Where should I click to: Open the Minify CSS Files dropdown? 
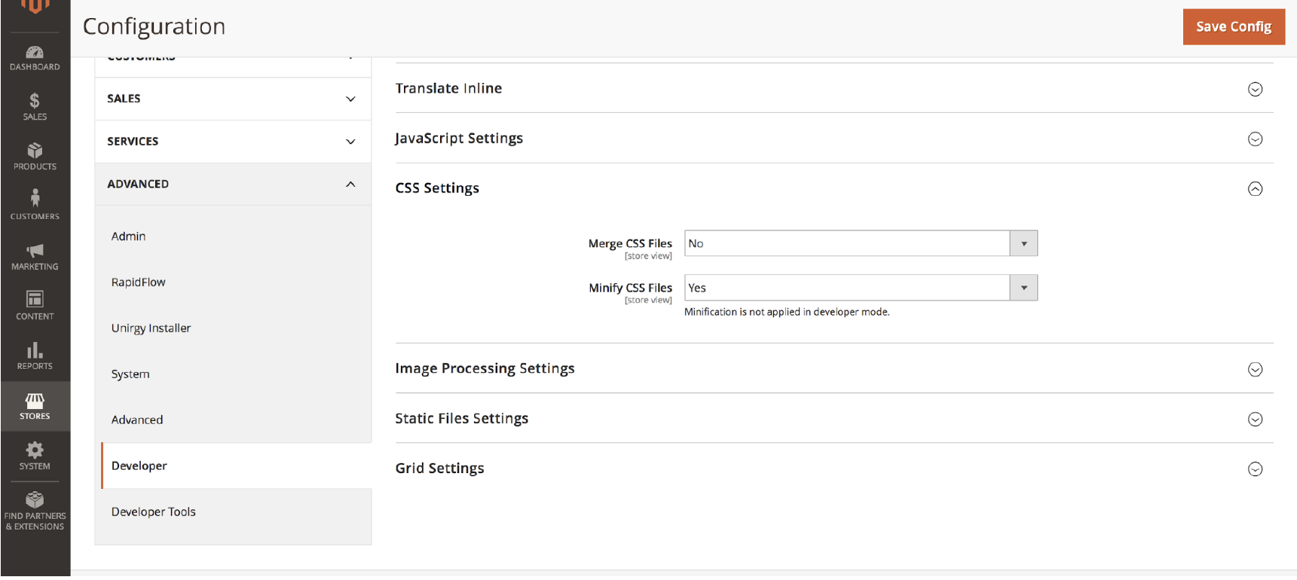(x=861, y=288)
